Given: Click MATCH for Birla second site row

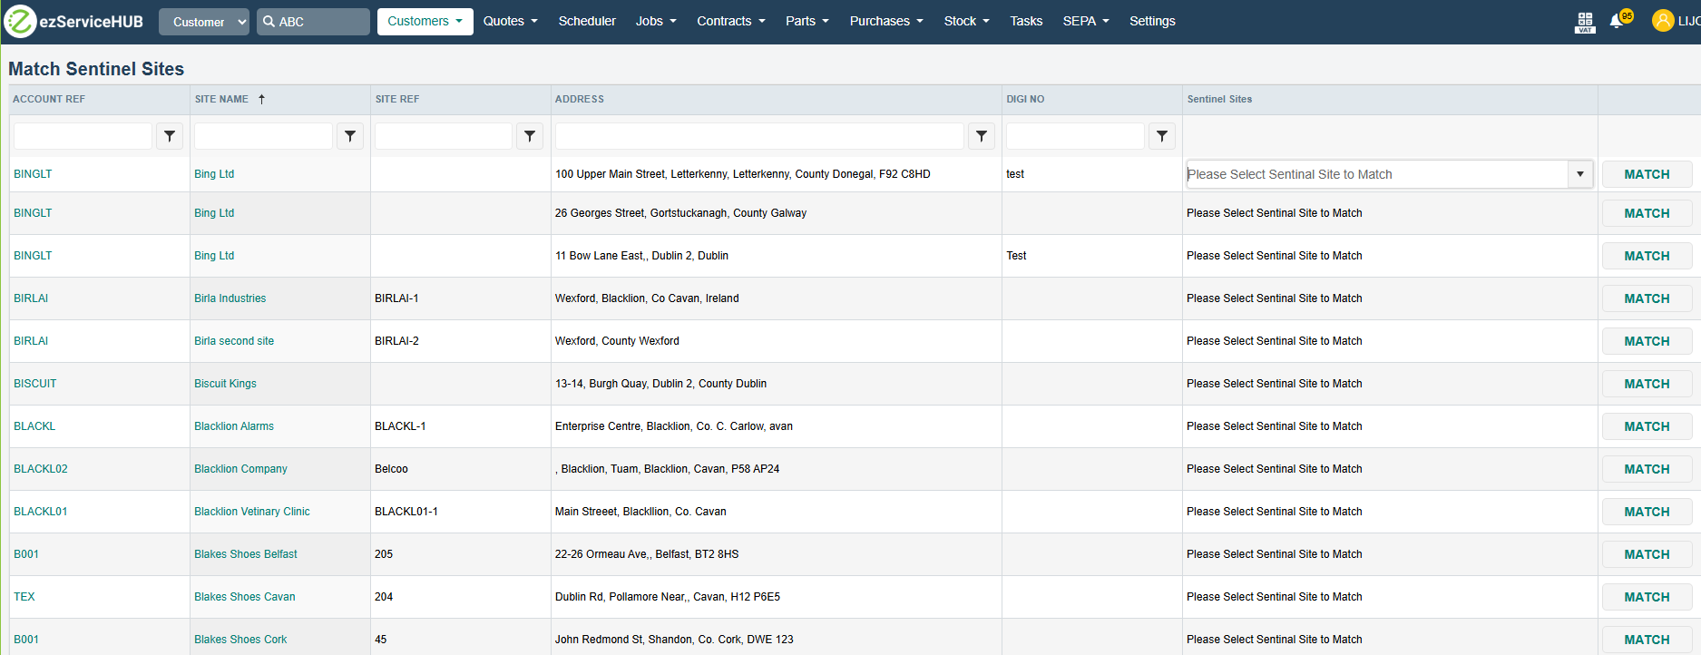Looking at the screenshot, I should pos(1647,341).
